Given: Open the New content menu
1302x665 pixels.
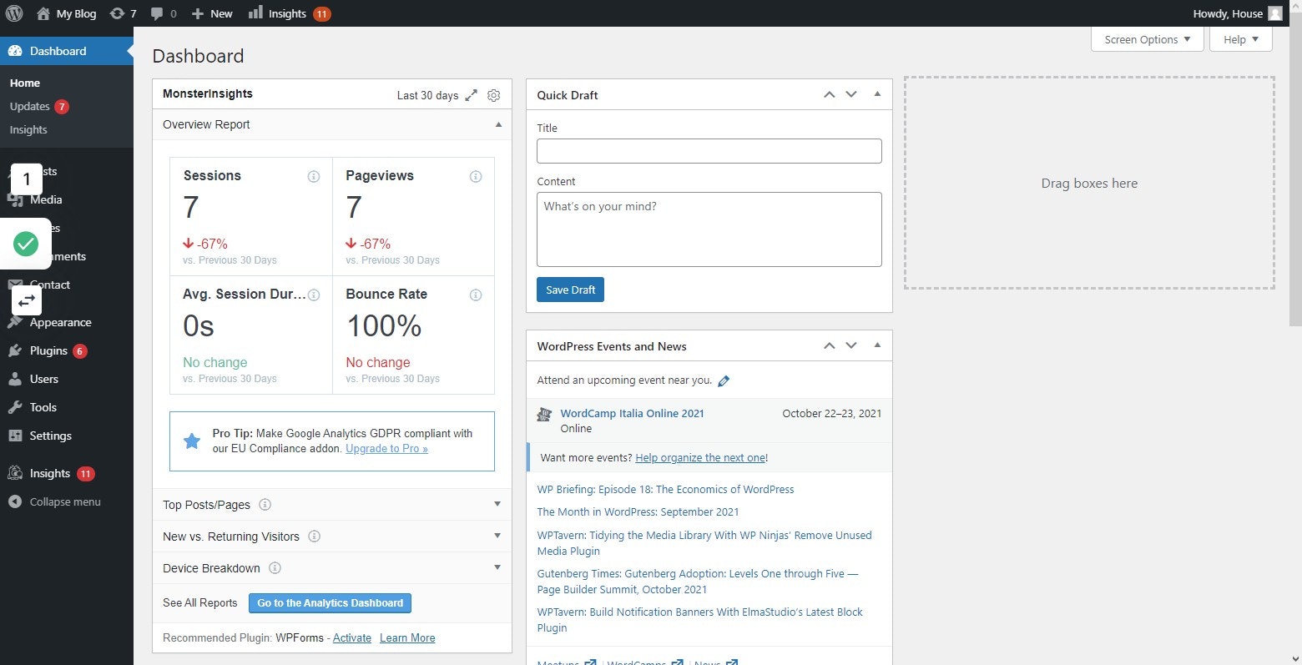Looking at the screenshot, I should click(x=212, y=13).
